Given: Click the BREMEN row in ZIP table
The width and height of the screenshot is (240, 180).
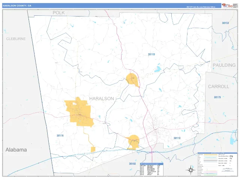Looking at the screenshot, I should pyautogui.click(x=151, y=167).
